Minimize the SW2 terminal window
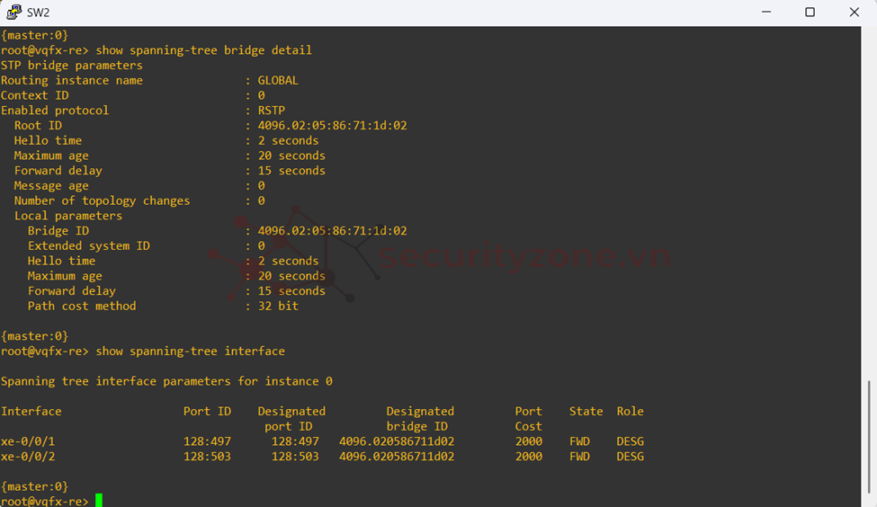 click(766, 12)
